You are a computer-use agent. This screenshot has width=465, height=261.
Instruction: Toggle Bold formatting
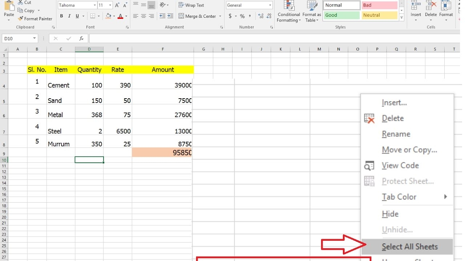tap(61, 16)
